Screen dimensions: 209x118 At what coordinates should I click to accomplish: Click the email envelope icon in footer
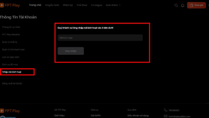(x=166, y=116)
